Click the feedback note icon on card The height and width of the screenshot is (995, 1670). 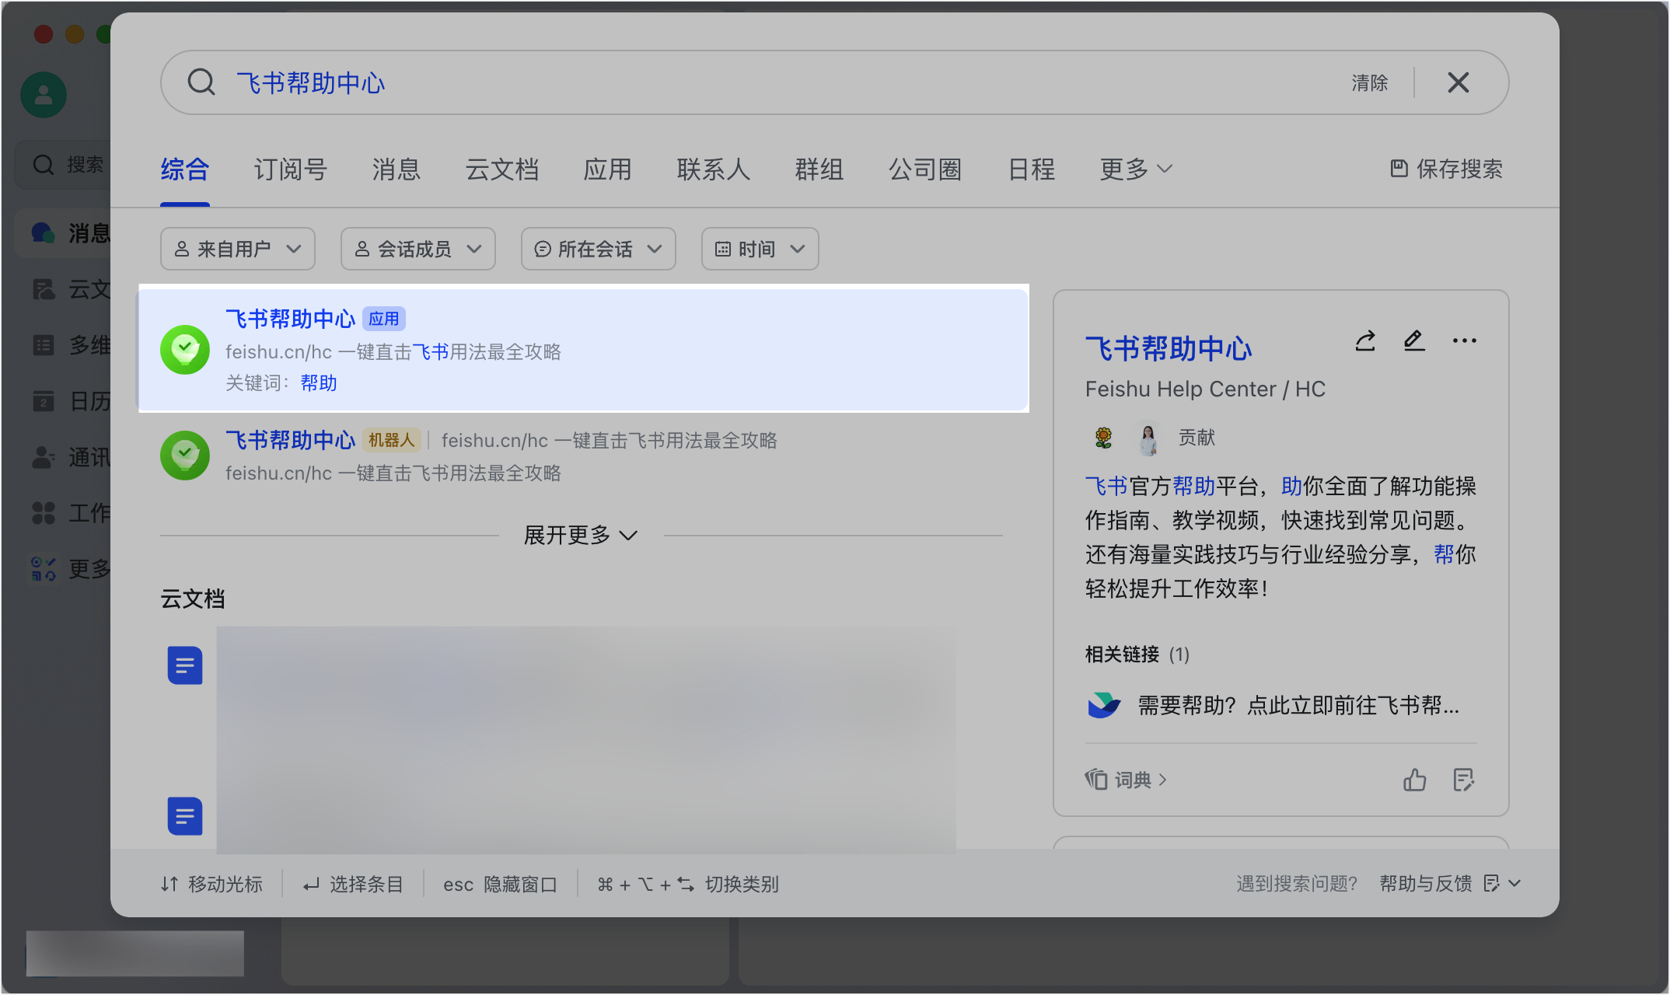(x=1463, y=780)
